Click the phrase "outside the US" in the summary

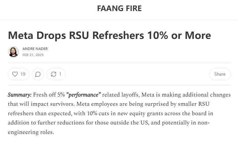(129, 123)
